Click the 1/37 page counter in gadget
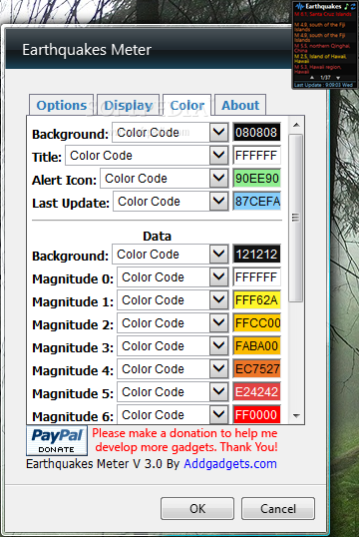Image resolution: width=359 pixels, height=537 pixels. [x=325, y=78]
